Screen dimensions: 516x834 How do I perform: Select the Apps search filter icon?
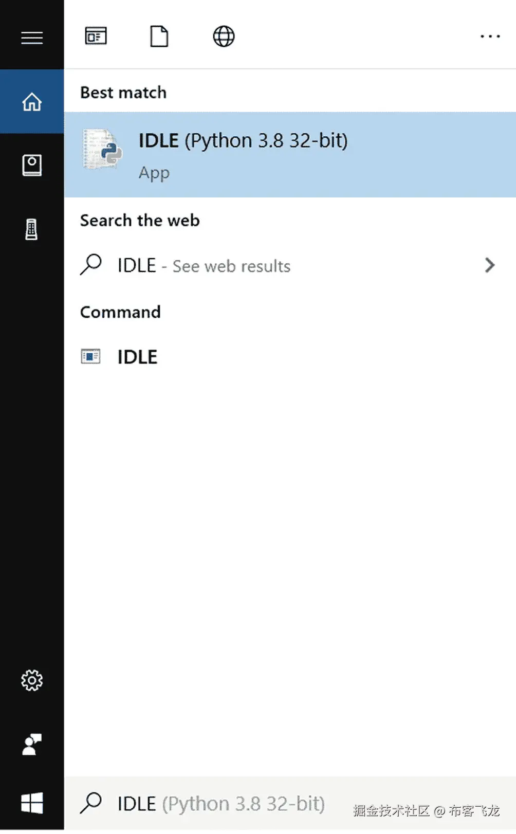point(96,35)
